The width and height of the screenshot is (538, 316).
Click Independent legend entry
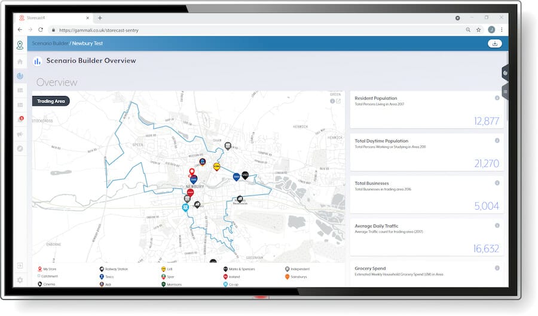pyautogui.click(x=297, y=269)
